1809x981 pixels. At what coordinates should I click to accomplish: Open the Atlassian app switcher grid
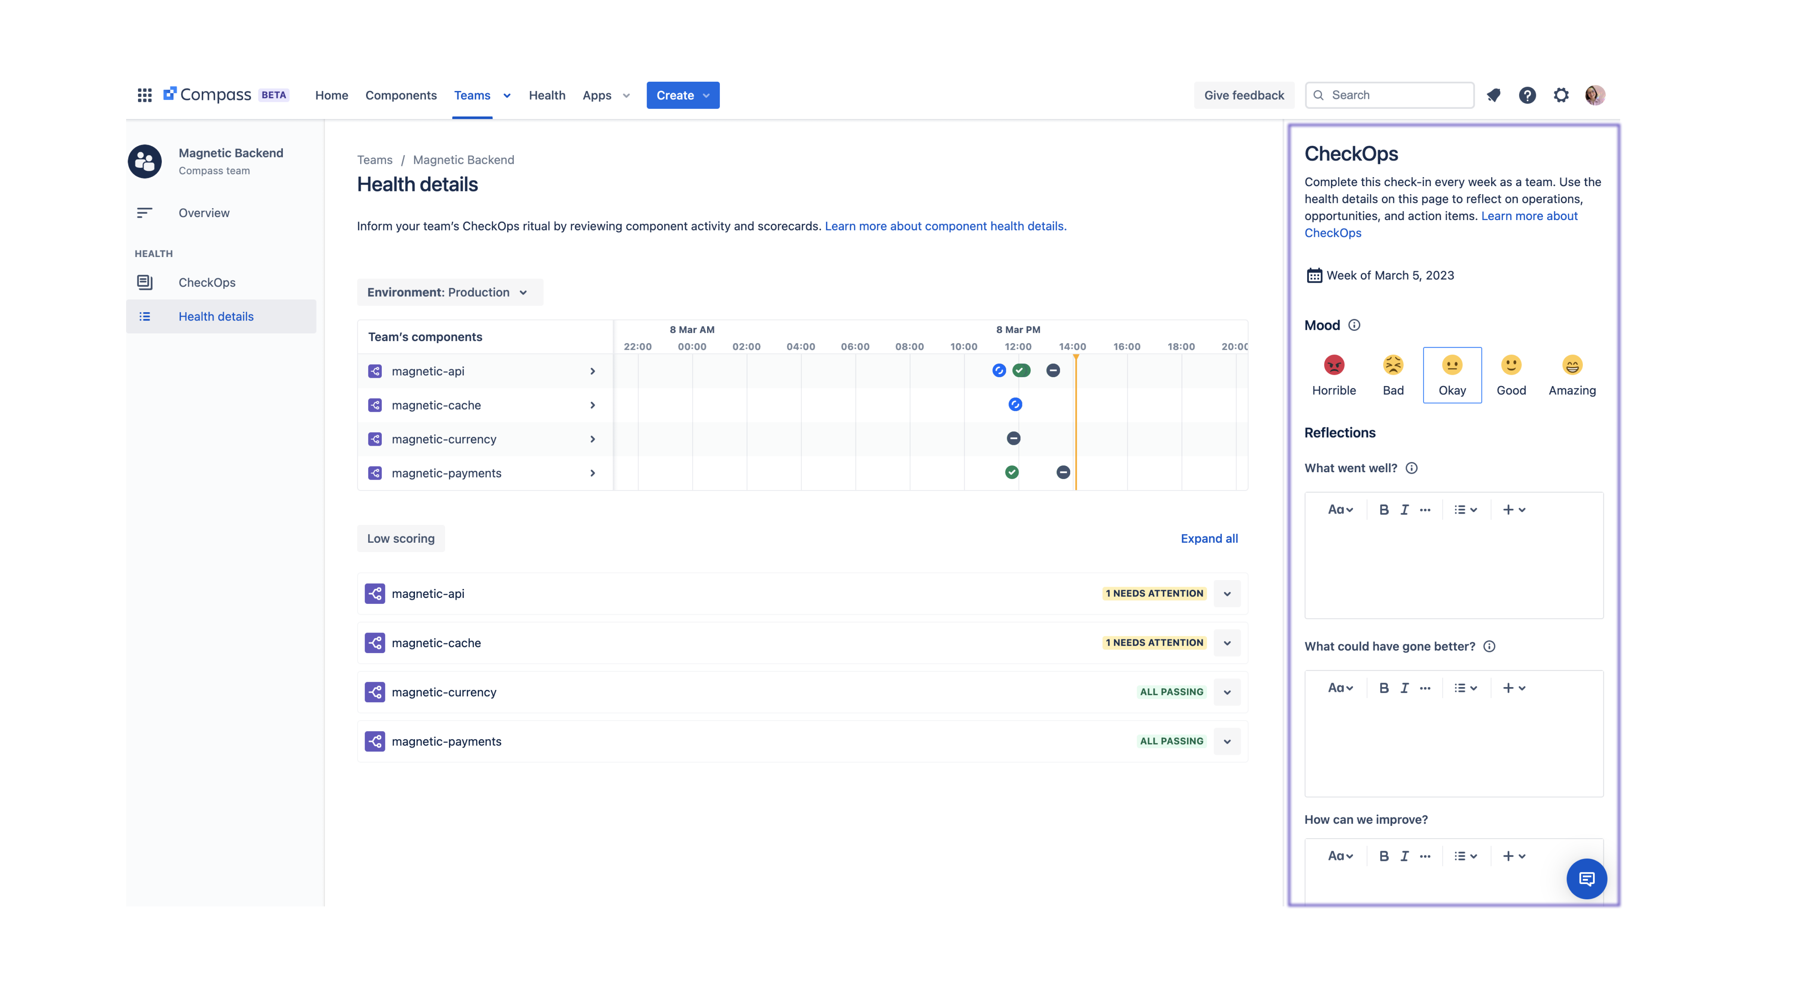(x=145, y=95)
